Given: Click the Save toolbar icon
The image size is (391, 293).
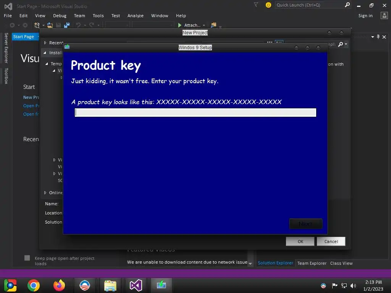Looking at the screenshot, I should [x=58, y=25].
